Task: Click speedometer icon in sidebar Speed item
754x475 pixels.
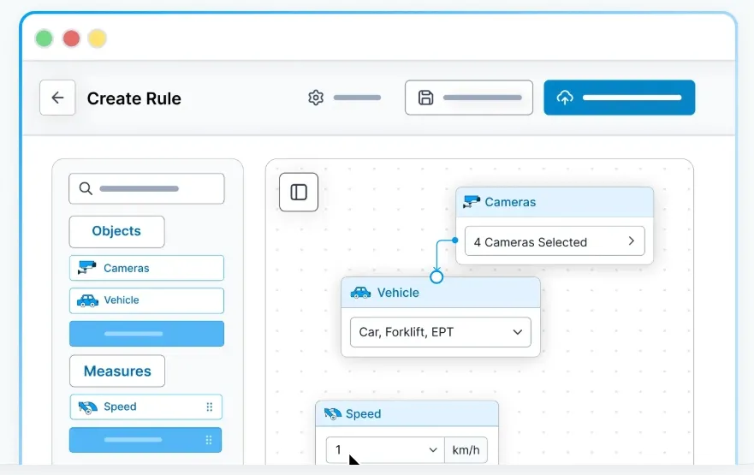Action: [88, 407]
